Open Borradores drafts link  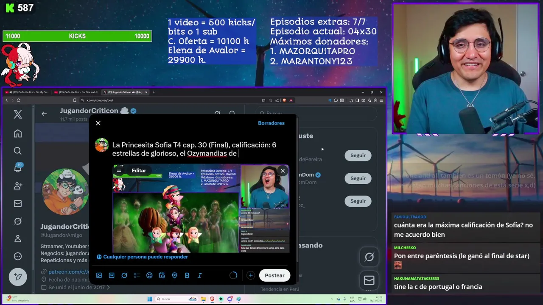tap(271, 123)
